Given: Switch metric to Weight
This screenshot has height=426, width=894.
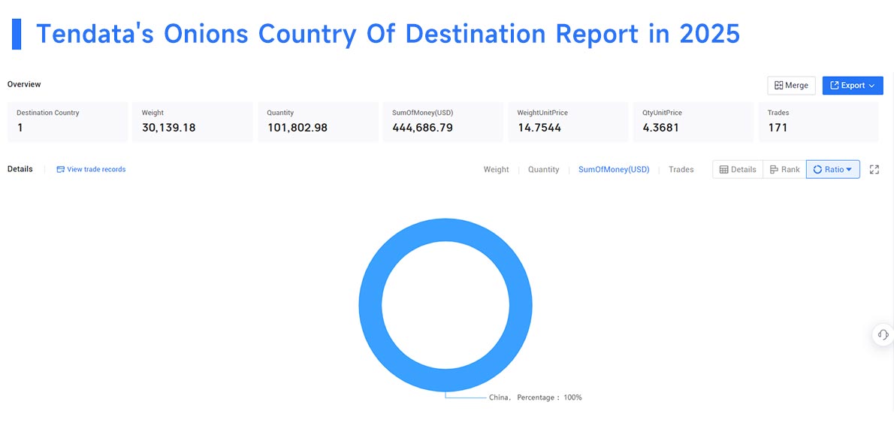Looking at the screenshot, I should (496, 169).
